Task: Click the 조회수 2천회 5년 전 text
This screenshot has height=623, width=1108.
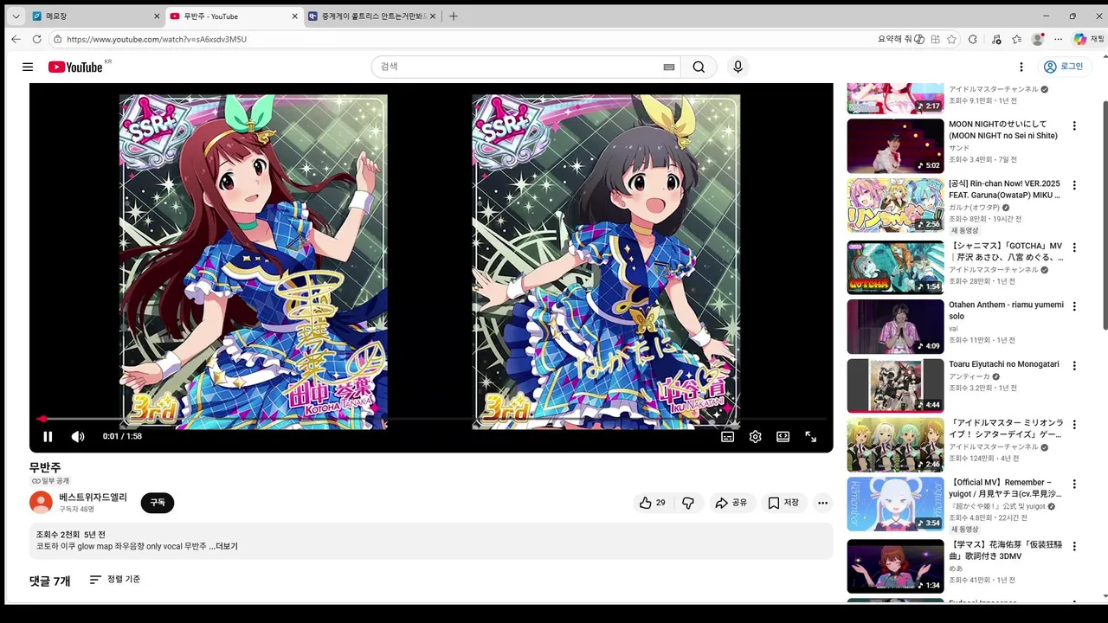Action: tap(71, 535)
